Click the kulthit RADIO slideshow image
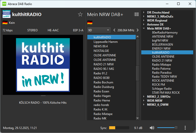This screenshot has width=196, height=133. pos(43,65)
